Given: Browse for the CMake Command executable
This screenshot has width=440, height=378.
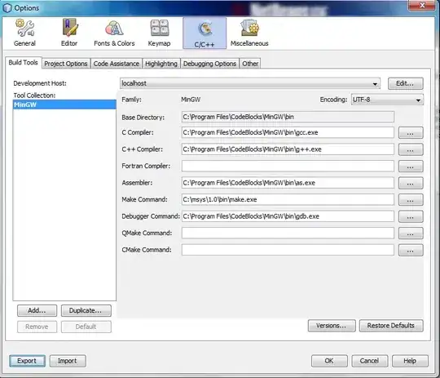Looking at the screenshot, I should pos(411,250).
